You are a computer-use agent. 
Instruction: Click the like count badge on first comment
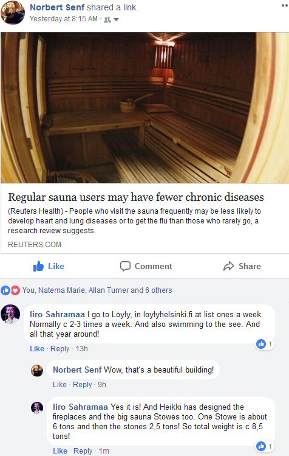[264, 344]
